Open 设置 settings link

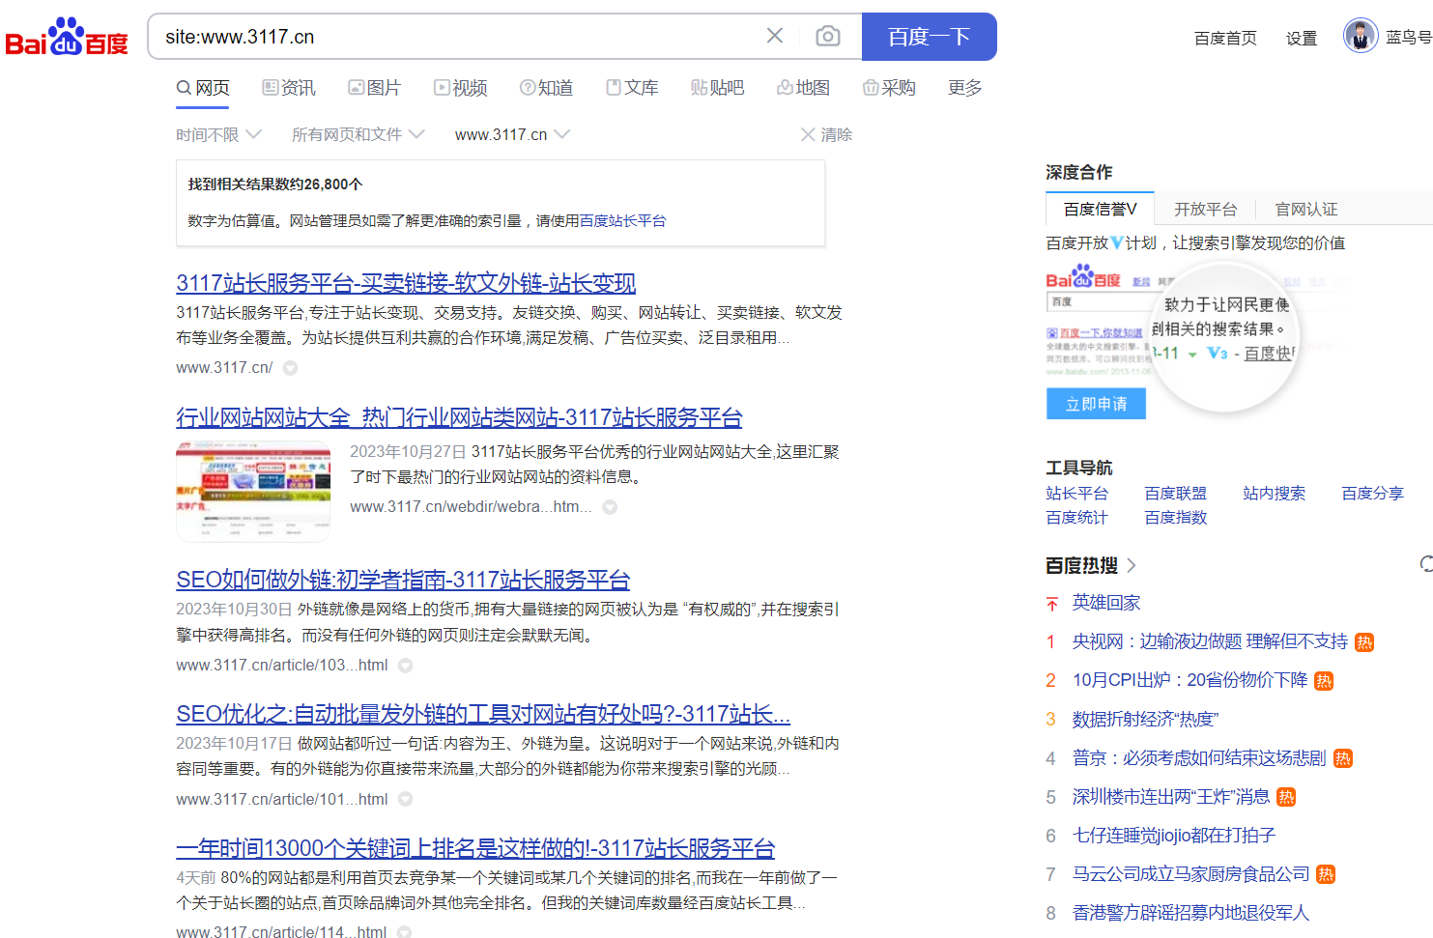(1302, 38)
